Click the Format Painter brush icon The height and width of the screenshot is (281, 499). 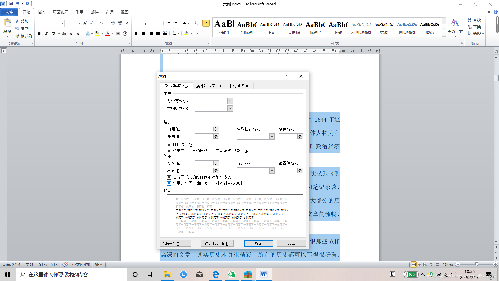click(x=17, y=36)
